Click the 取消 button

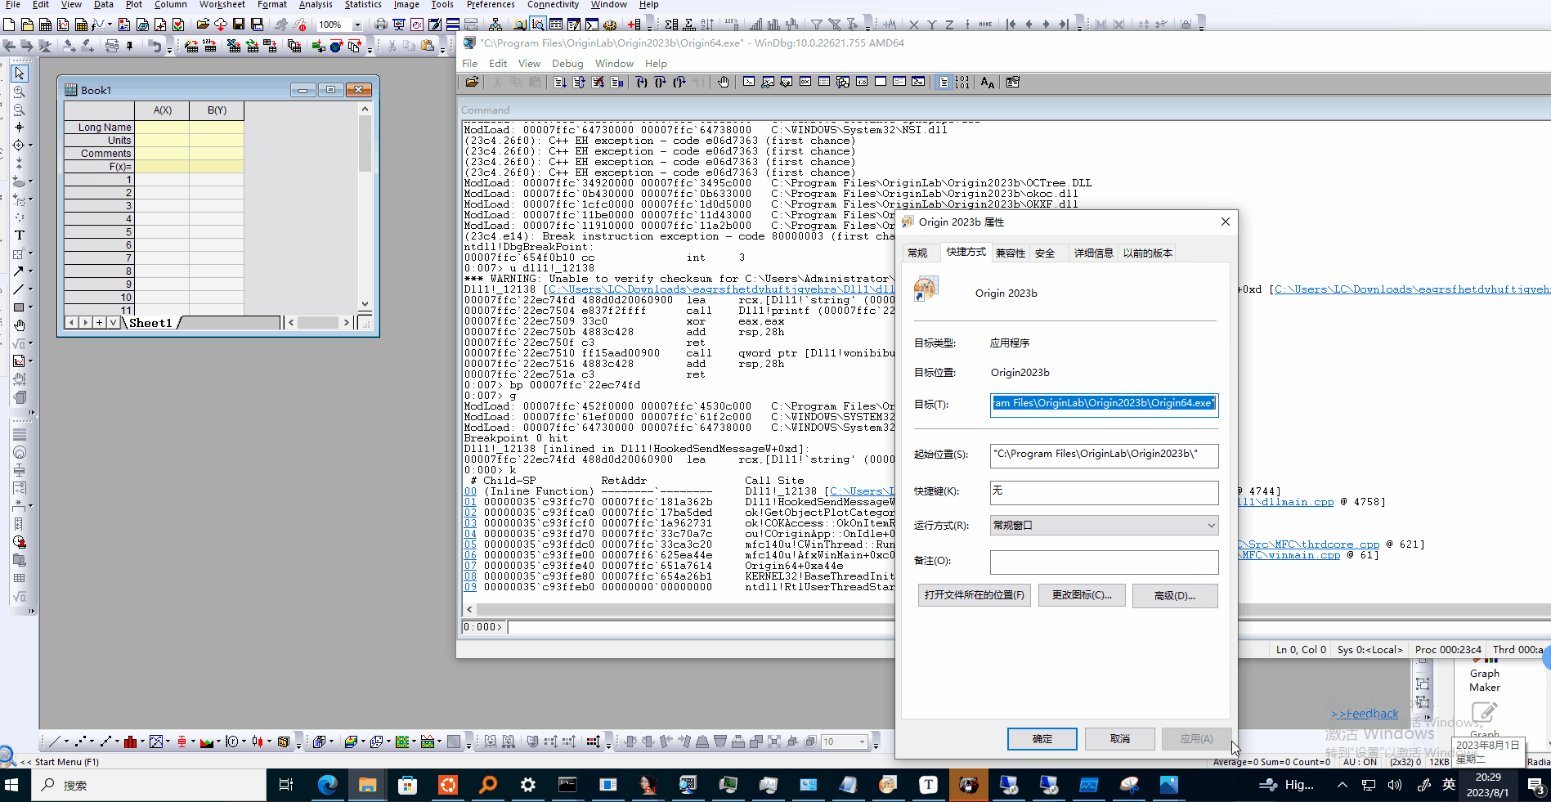click(x=1119, y=739)
